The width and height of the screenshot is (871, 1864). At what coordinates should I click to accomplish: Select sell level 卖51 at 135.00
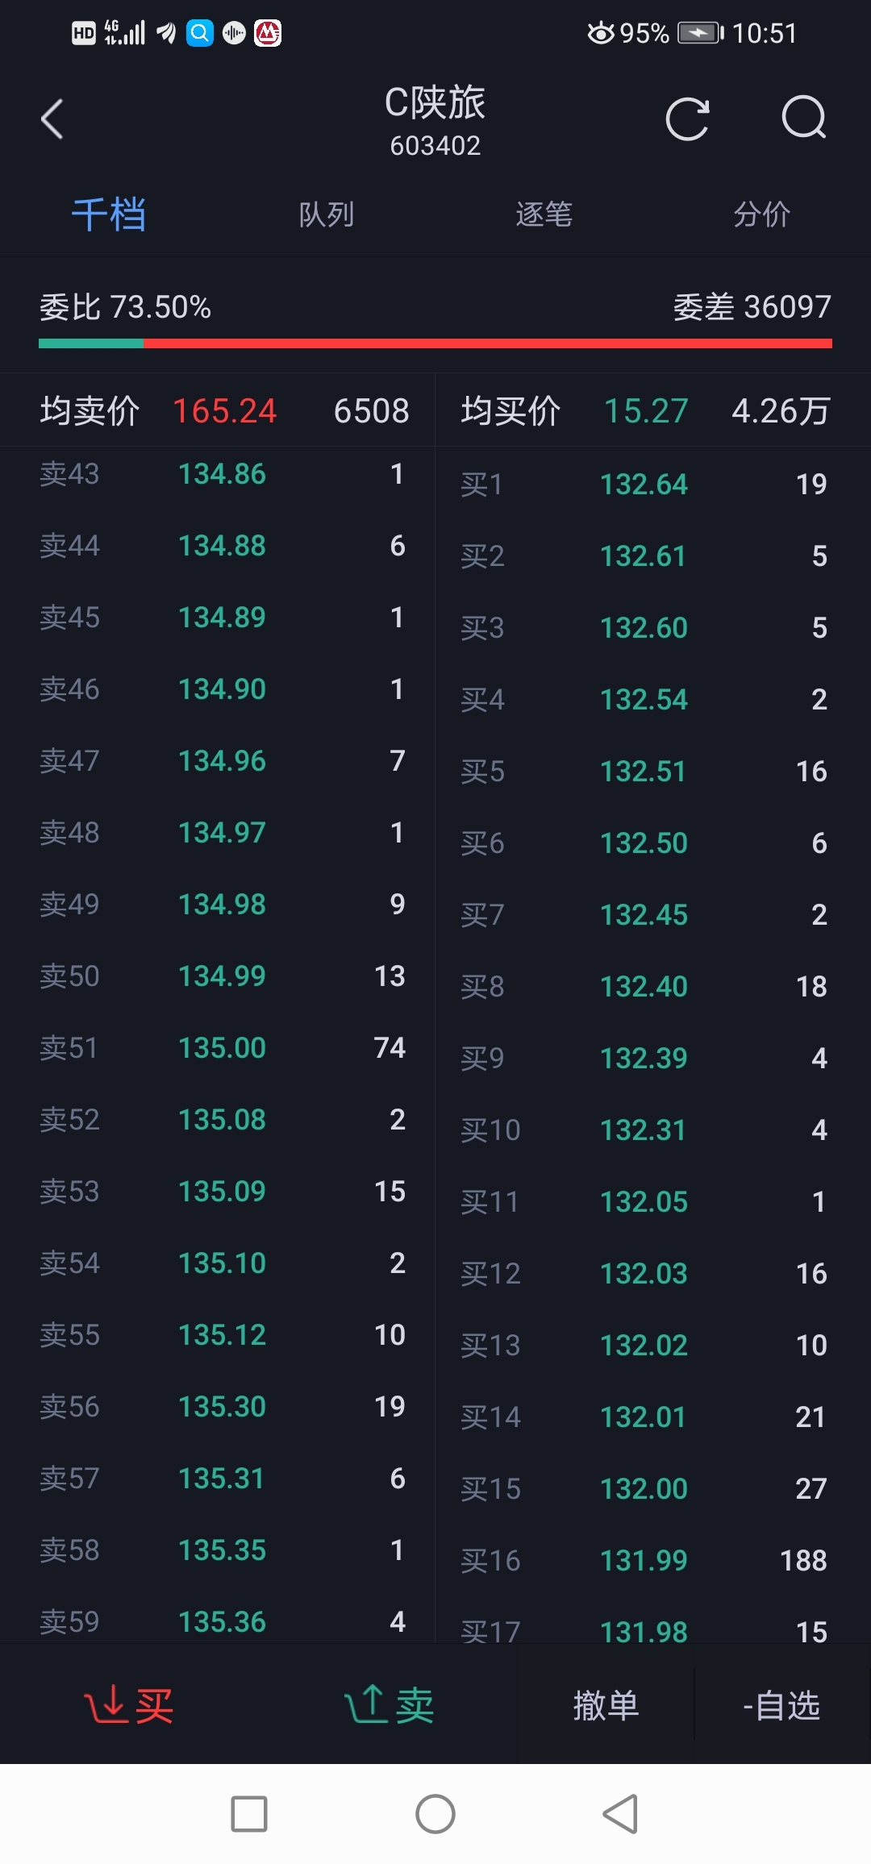click(x=222, y=1048)
